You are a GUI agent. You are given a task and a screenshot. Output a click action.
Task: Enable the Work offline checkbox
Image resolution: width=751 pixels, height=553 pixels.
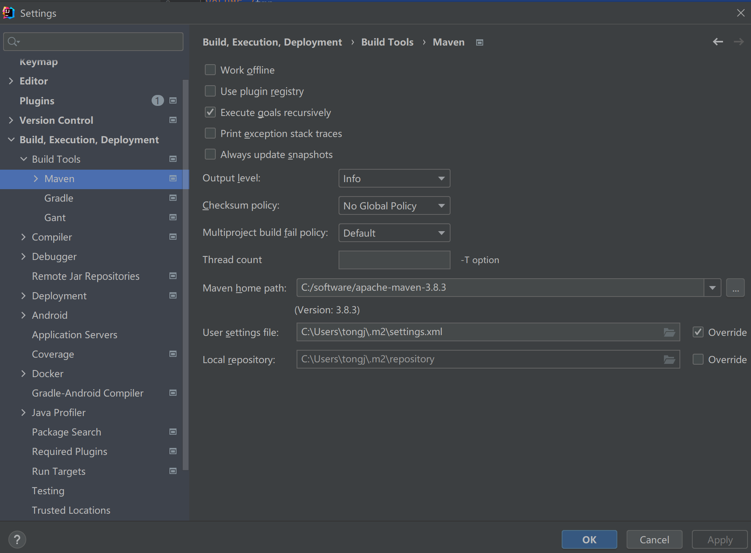(210, 70)
